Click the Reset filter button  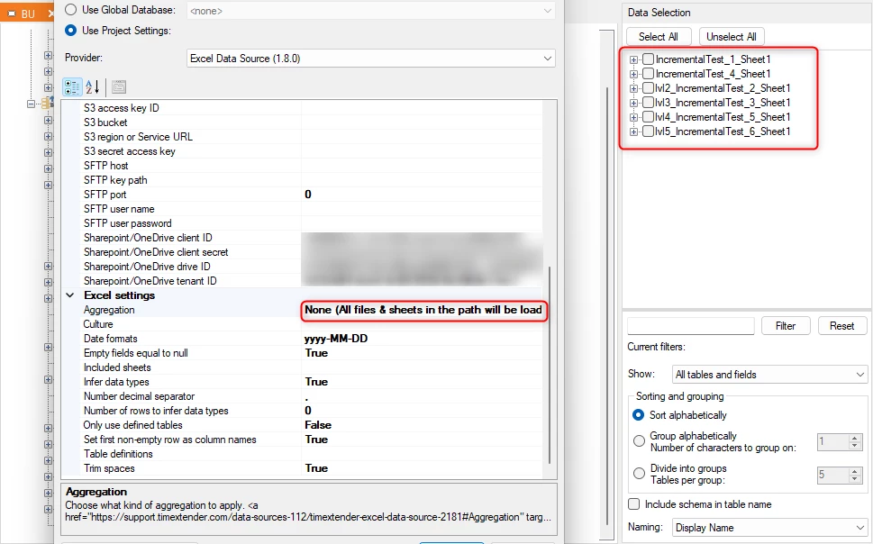[x=841, y=326]
